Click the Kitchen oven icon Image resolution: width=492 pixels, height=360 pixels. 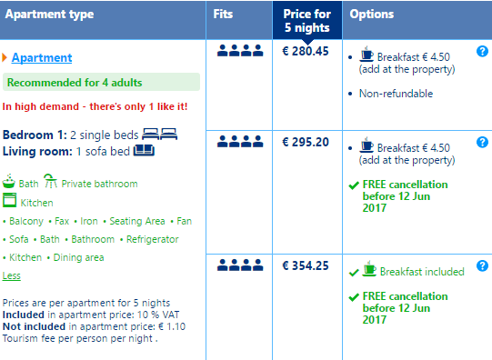pos(9,200)
